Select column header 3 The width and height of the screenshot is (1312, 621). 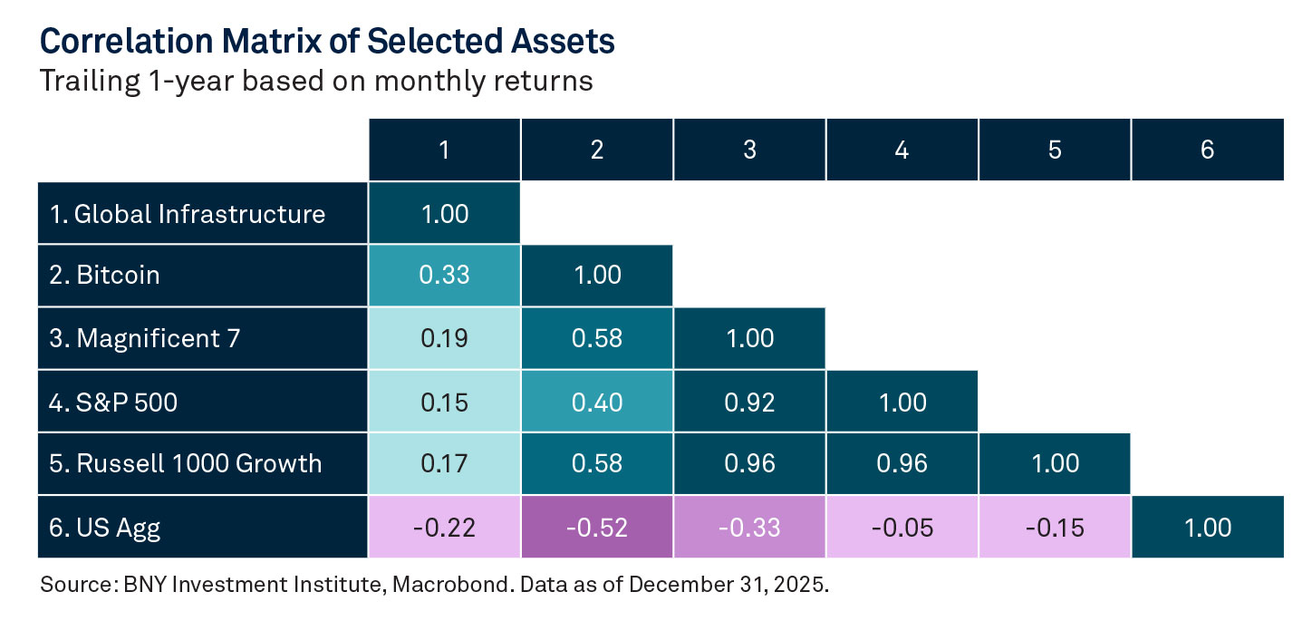[x=749, y=150]
